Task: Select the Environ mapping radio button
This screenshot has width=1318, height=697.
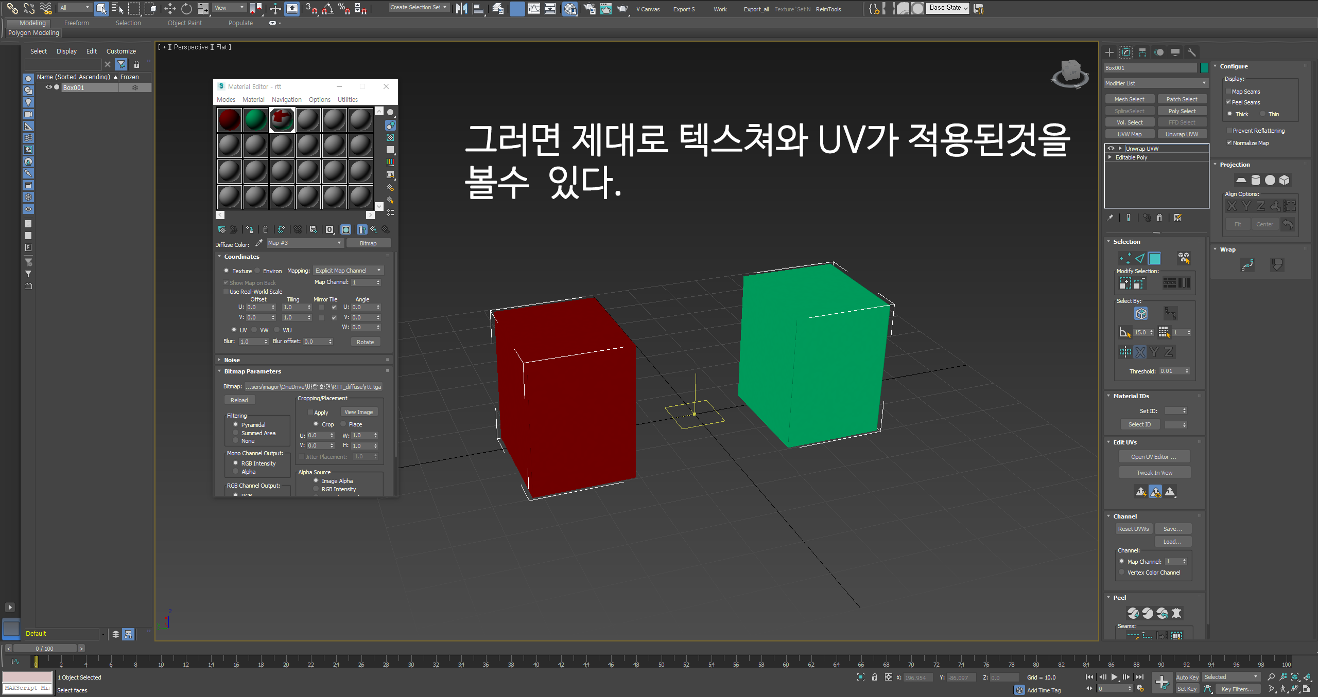Action: [x=257, y=271]
